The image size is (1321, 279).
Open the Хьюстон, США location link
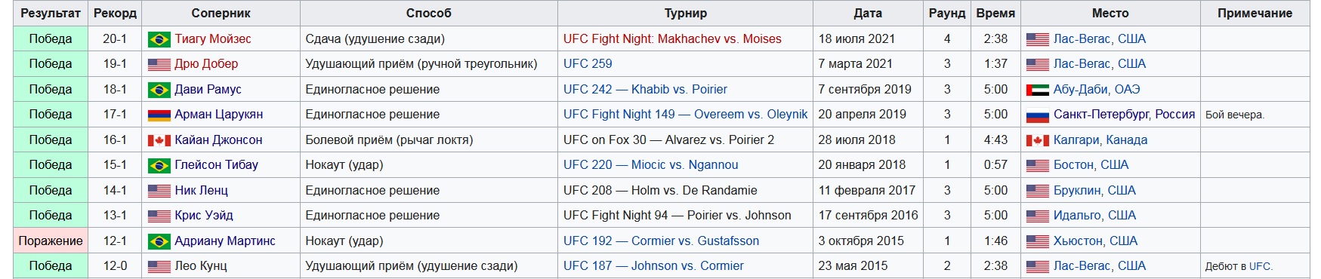point(1095,241)
